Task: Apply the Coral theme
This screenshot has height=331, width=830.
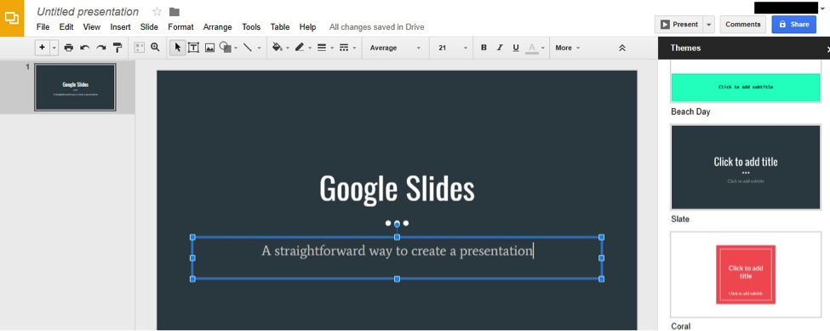Action: tap(746, 275)
